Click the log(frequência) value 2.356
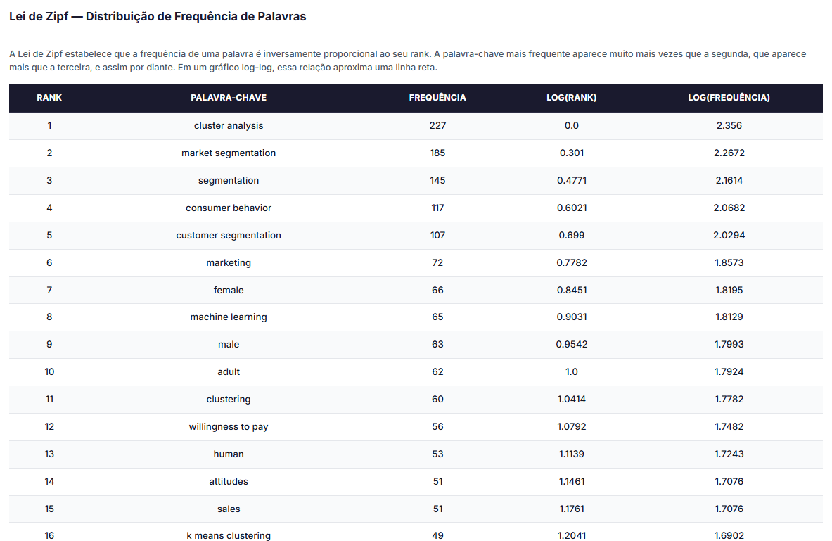 pyautogui.click(x=729, y=126)
